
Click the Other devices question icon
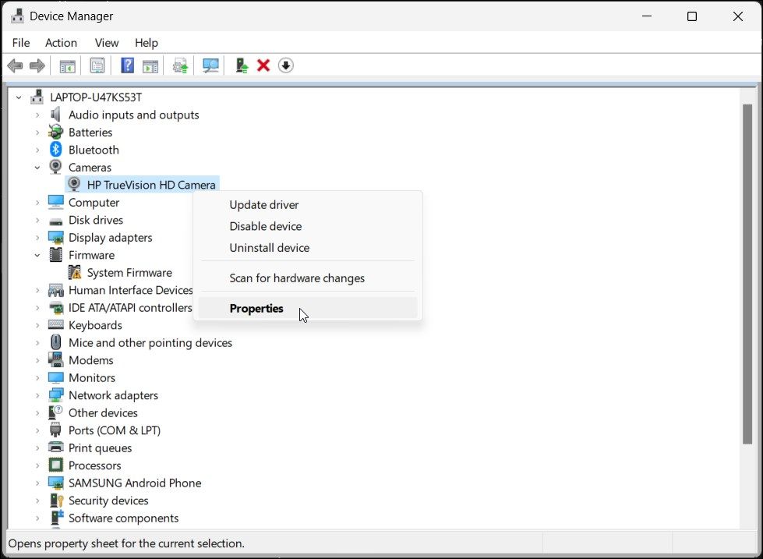point(56,412)
